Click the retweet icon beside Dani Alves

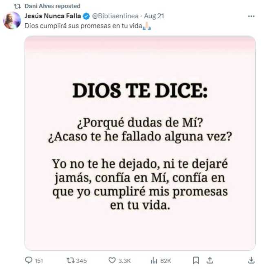pyautogui.click(x=18, y=7)
